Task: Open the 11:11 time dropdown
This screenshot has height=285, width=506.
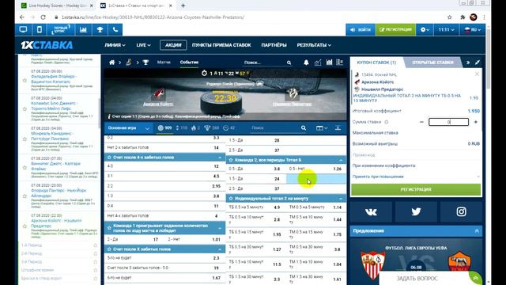Action: pos(446,30)
